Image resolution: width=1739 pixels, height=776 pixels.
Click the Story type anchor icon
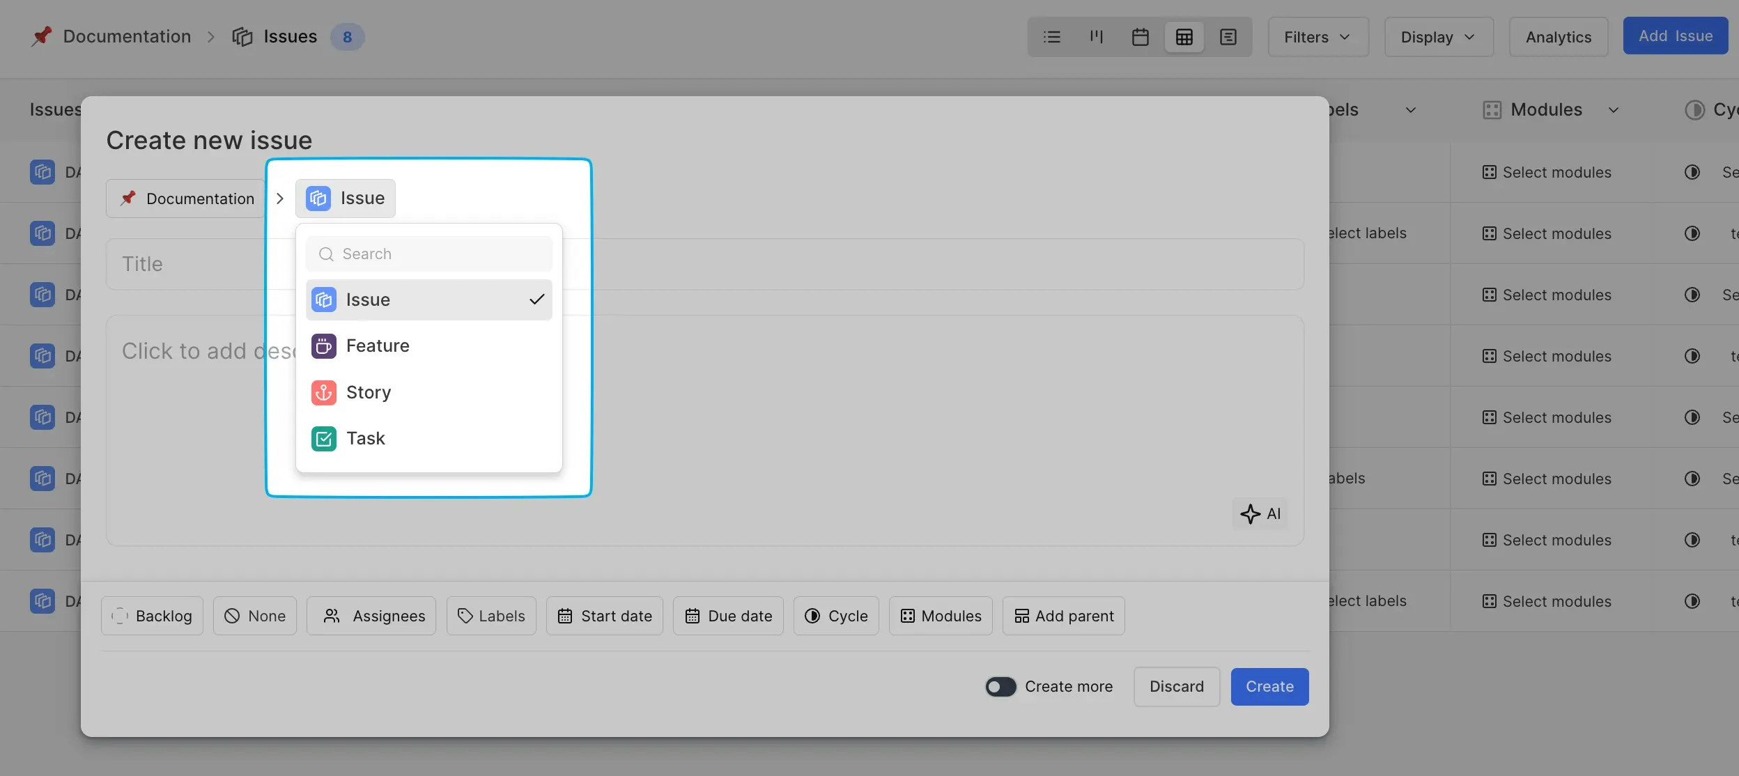(323, 393)
